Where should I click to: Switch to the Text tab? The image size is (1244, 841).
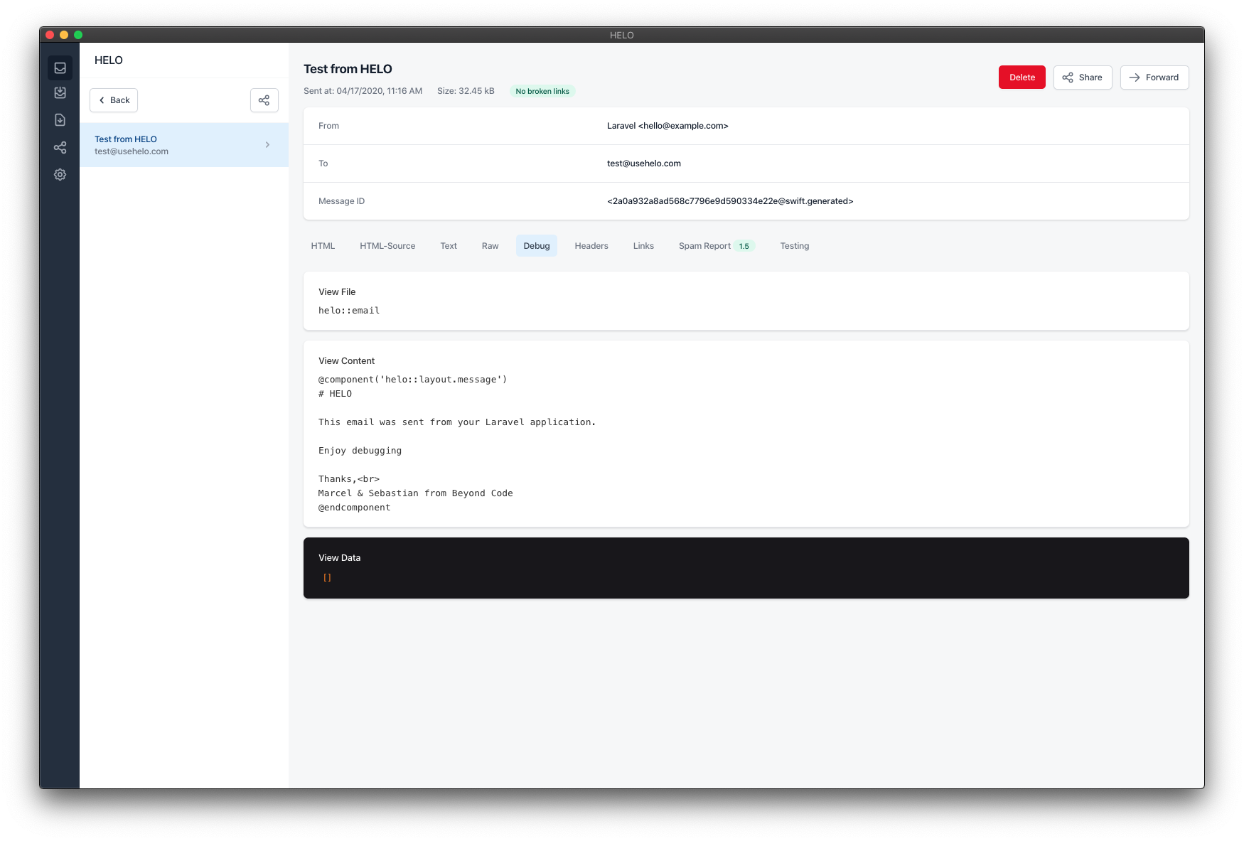tap(449, 246)
